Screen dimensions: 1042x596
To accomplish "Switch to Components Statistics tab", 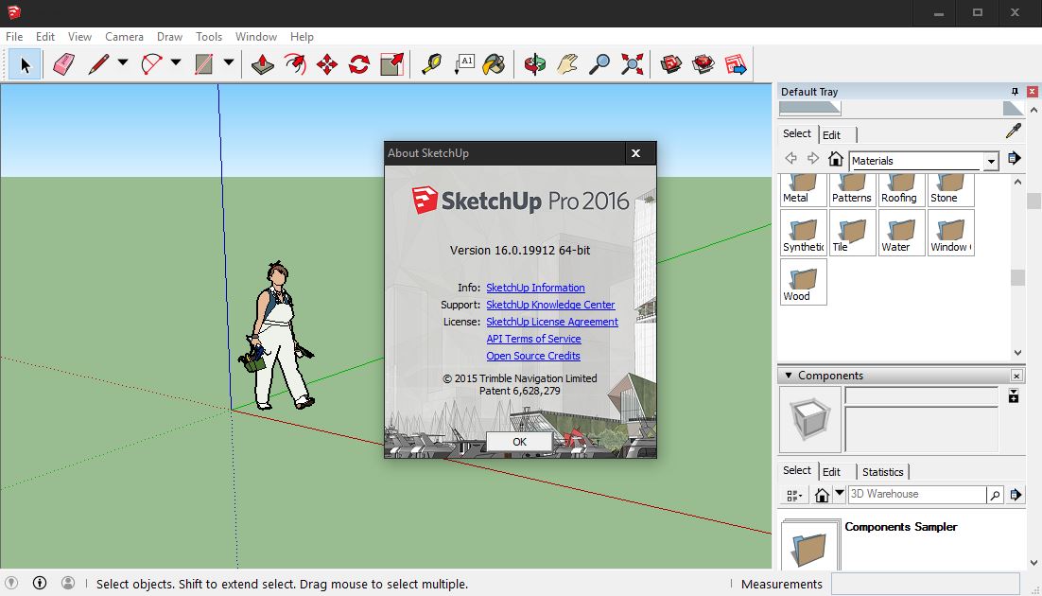I will [x=882, y=472].
